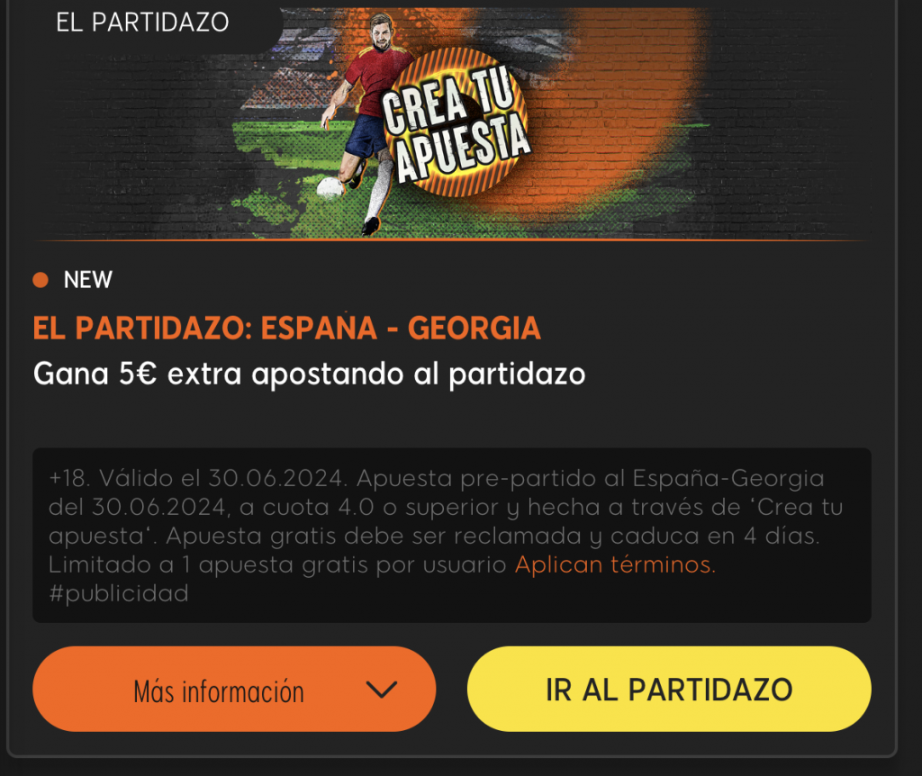The width and height of the screenshot is (922, 776).
Task: Go to the match via 'IR AL PARTIDAZO'
Action: [669, 689]
